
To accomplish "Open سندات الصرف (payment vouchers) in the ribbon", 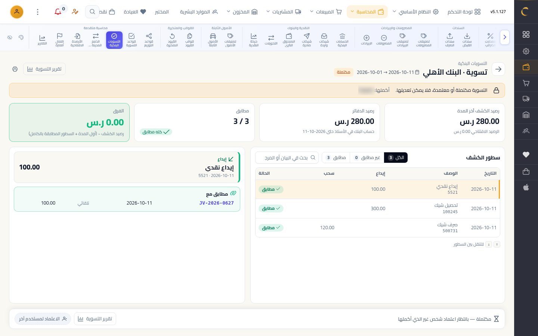I will pos(449,40).
